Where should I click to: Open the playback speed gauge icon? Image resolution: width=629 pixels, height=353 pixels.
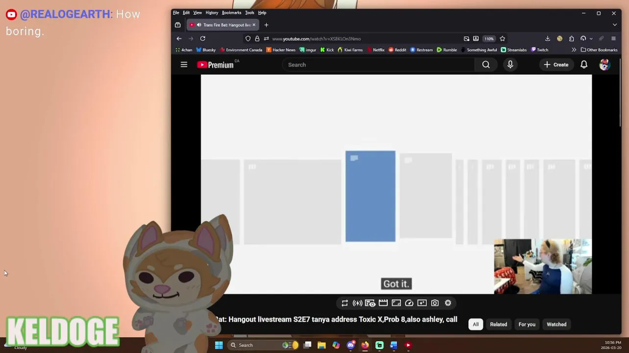pyautogui.click(x=409, y=303)
